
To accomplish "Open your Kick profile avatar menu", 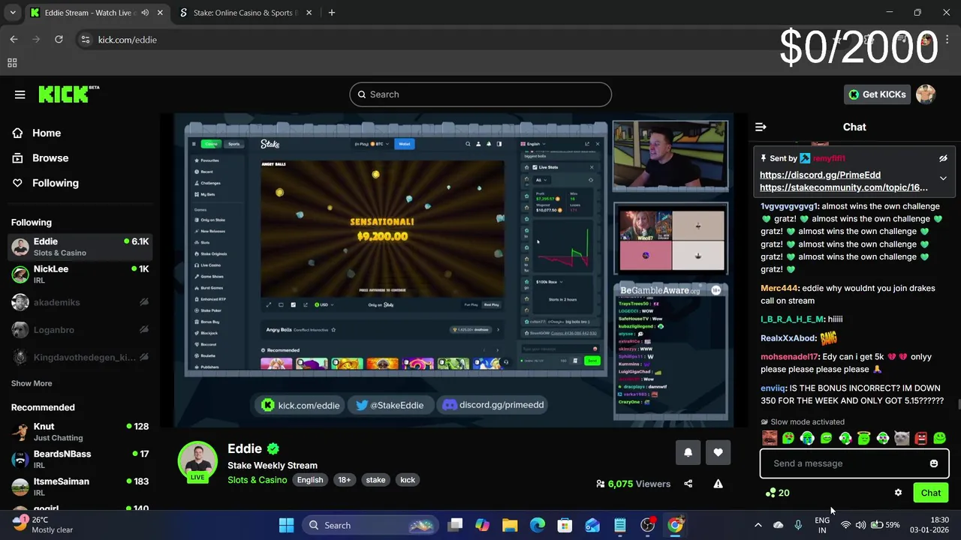I will pyautogui.click(x=926, y=94).
